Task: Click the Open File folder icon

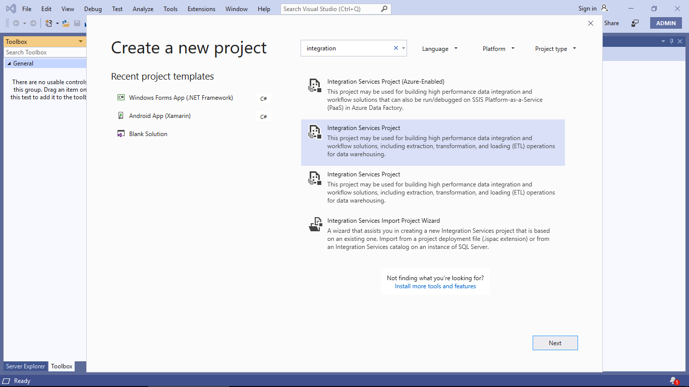Action: click(66, 23)
